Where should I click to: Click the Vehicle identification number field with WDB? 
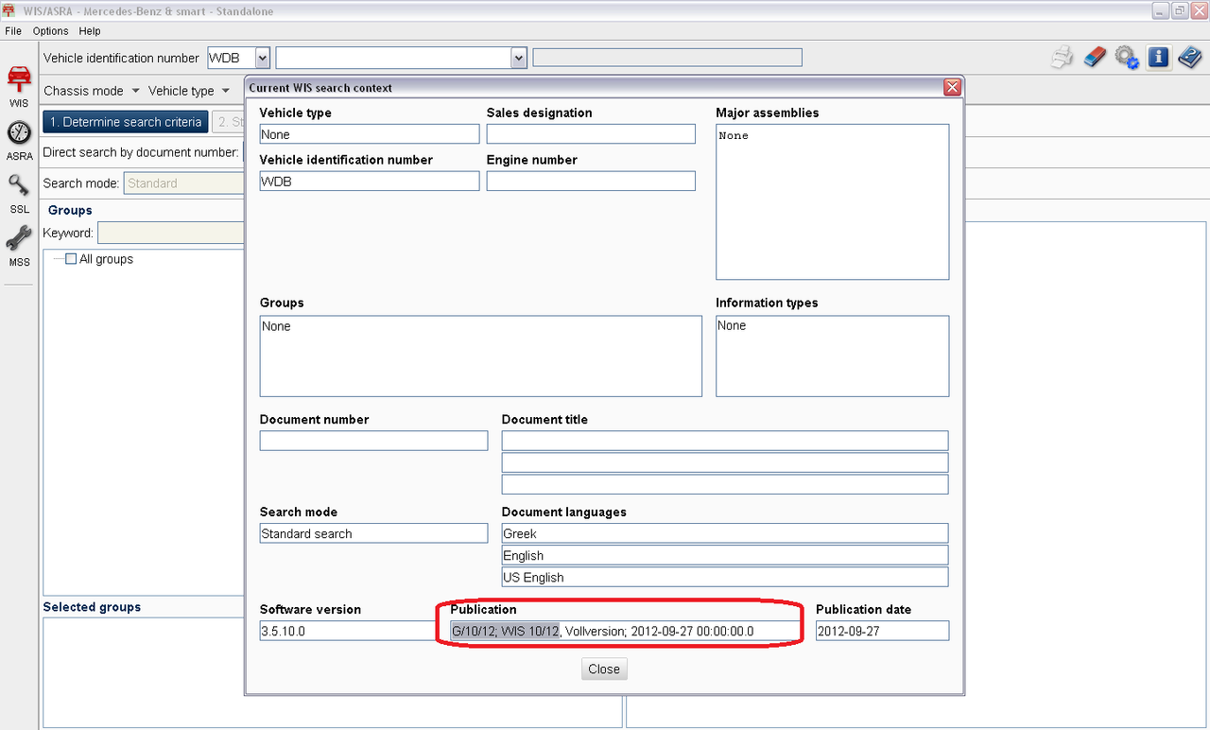370,181
